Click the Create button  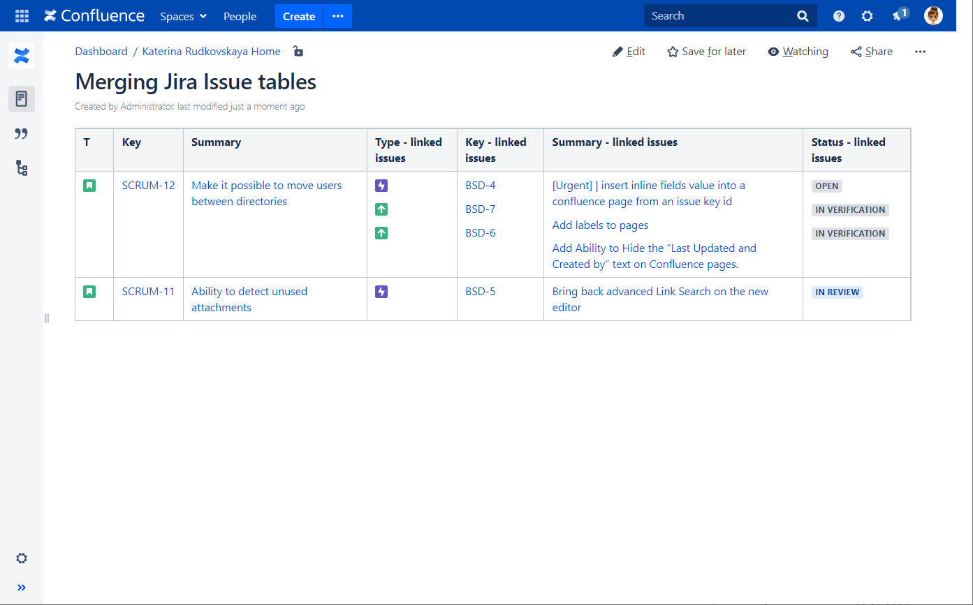tap(299, 16)
